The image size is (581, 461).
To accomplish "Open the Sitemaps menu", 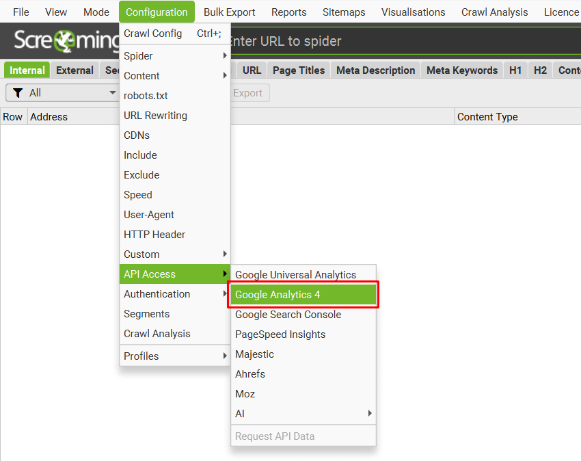I will click(x=344, y=12).
